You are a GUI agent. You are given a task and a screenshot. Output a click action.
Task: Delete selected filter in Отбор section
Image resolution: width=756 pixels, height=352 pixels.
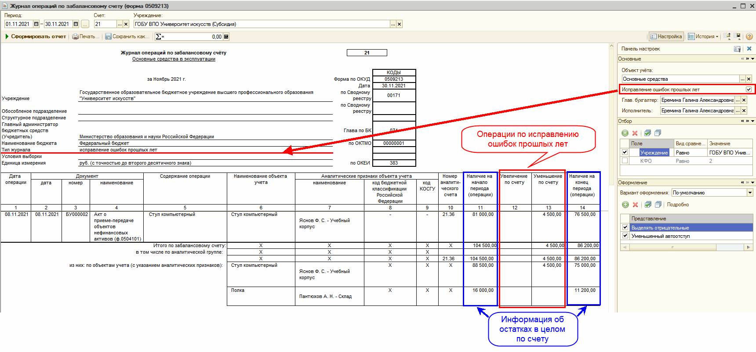click(635, 133)
